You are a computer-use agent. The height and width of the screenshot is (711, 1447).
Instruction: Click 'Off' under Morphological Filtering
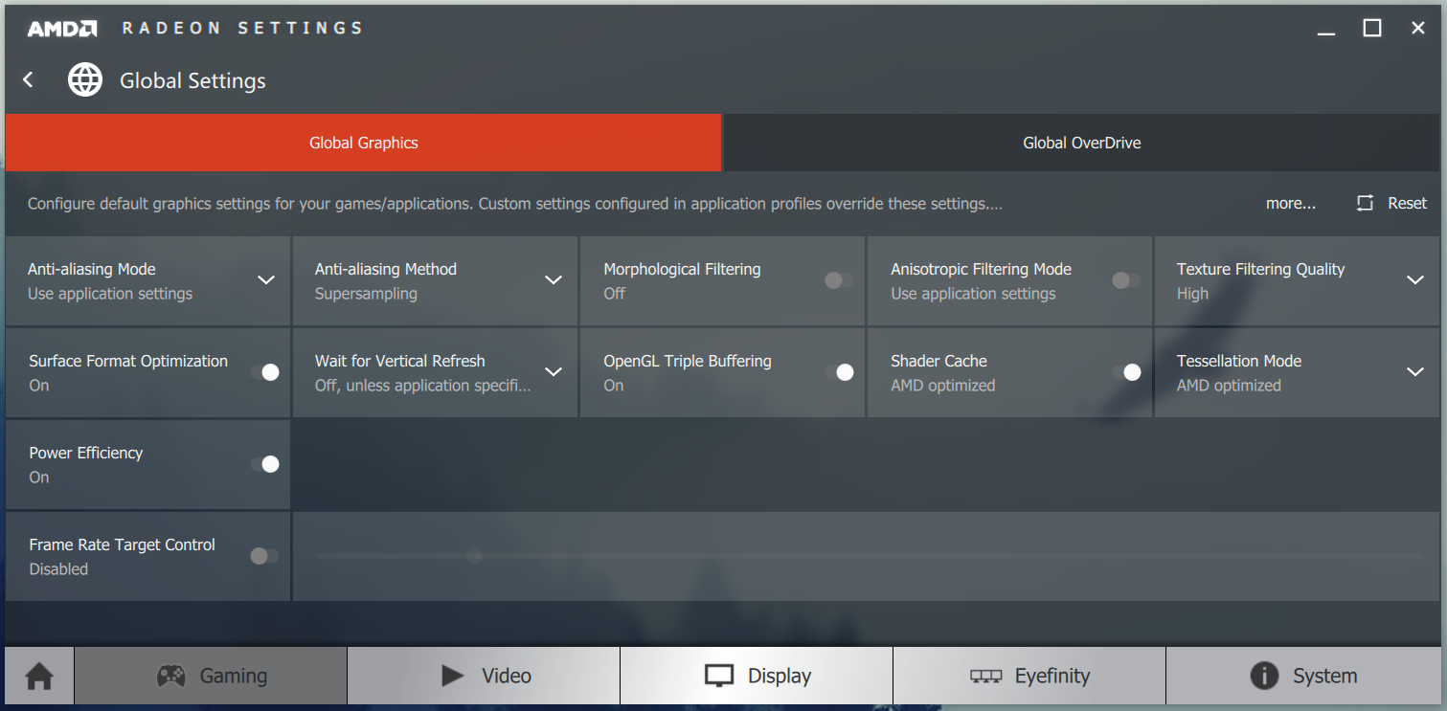[614, 294]
